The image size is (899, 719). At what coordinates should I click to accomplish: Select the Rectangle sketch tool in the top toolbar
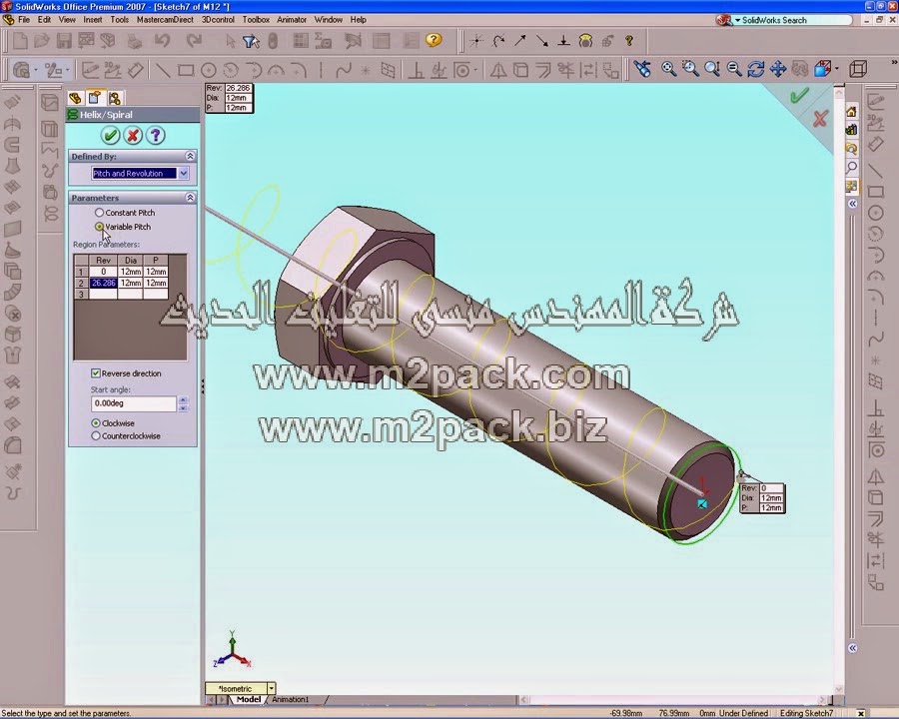point(186,71)
